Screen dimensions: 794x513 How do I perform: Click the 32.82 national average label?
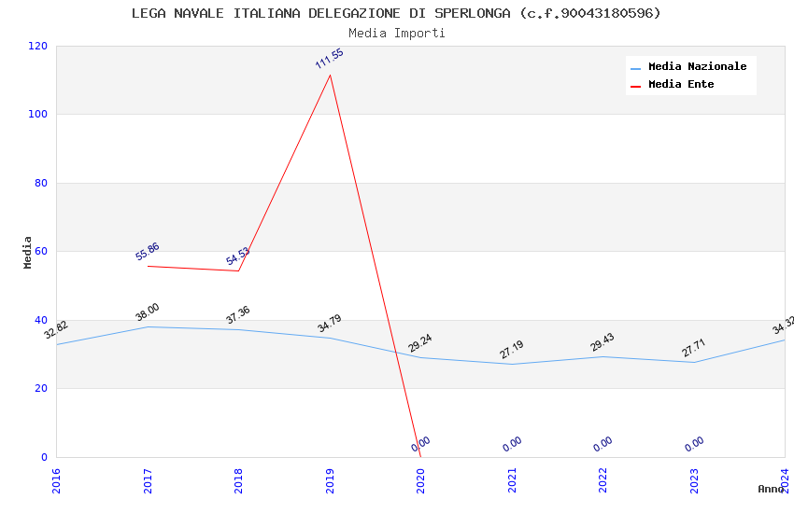click(56, 330)
